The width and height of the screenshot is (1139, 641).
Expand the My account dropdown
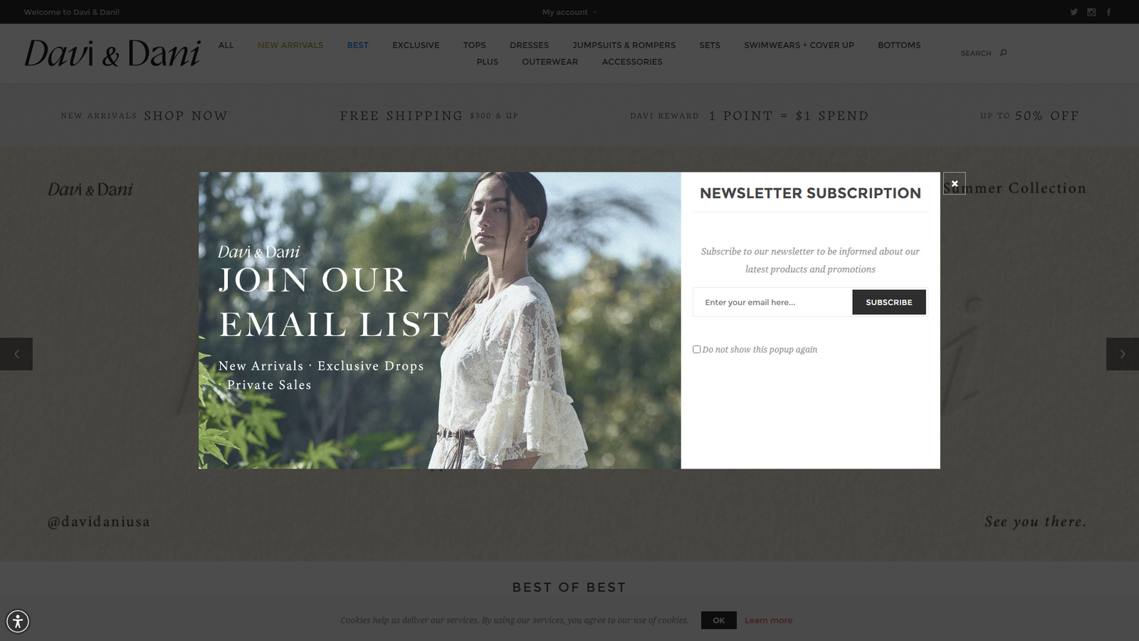point(569,12)
